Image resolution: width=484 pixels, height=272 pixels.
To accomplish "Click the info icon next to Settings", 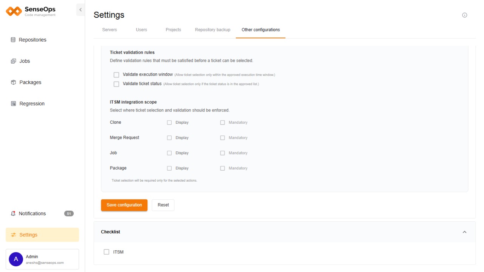I will click(465, 15).
